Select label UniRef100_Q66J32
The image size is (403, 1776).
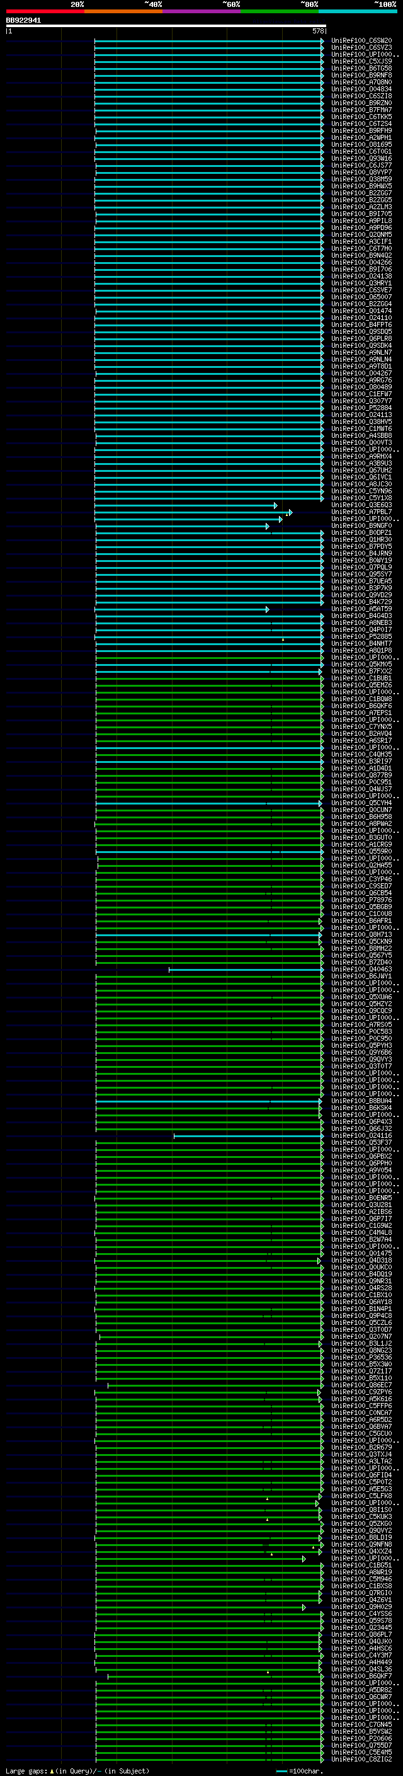point(361,1128)
